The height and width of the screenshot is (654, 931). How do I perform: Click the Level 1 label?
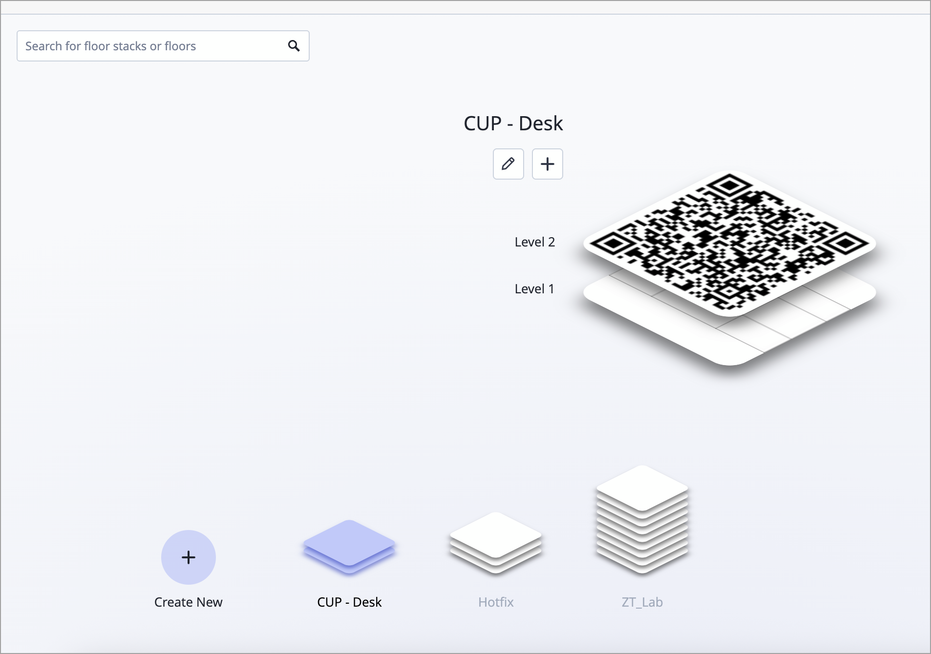tap(534, 289)
